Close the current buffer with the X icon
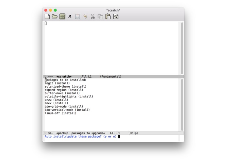The image size is (227, 161). [70, 17]
